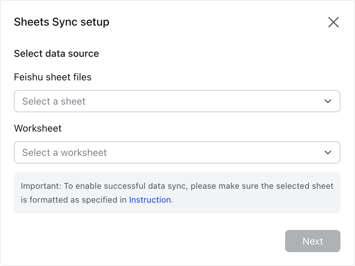Open the Instruction link
This screenshot has height=266, width=355.
[x=149, y=200]
